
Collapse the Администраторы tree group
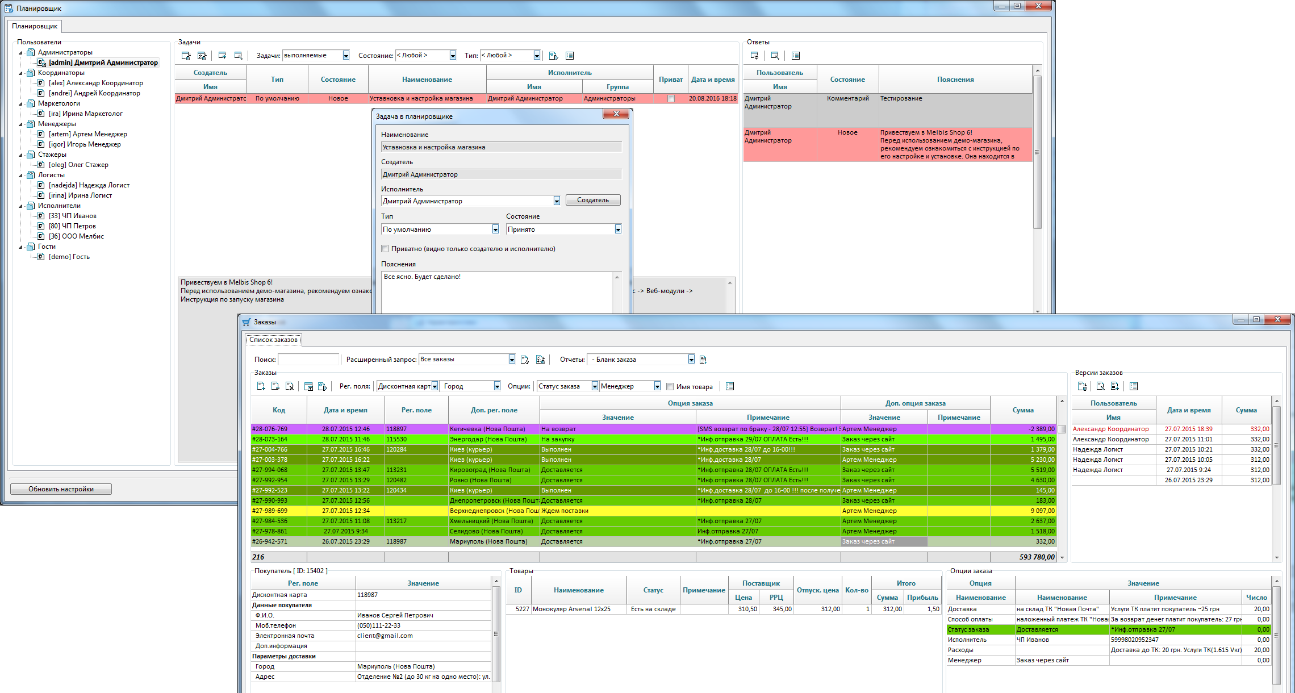point(22,52)
